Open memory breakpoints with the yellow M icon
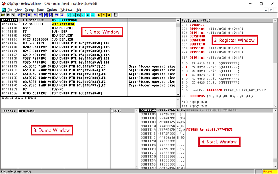The height and width of the screenshot is (174, 278). tap(104, 15)
